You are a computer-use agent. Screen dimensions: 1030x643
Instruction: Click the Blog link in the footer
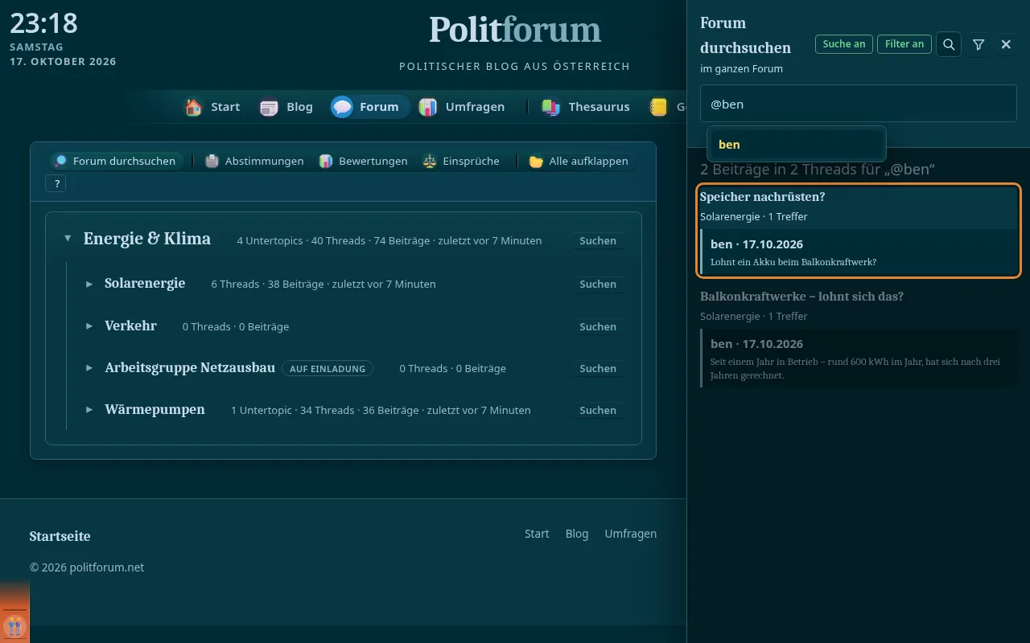coord(577,534)
